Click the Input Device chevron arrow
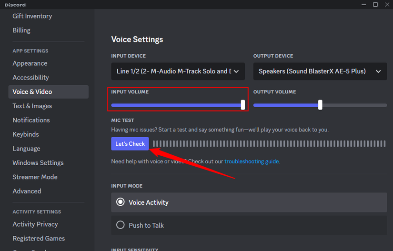 pyautogui.click(x=237, y=71)
